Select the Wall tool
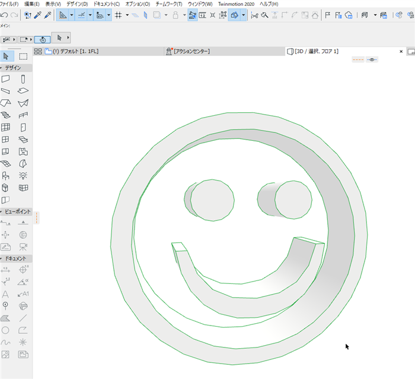This screenshot has width=415, height=379. point(5,79)
